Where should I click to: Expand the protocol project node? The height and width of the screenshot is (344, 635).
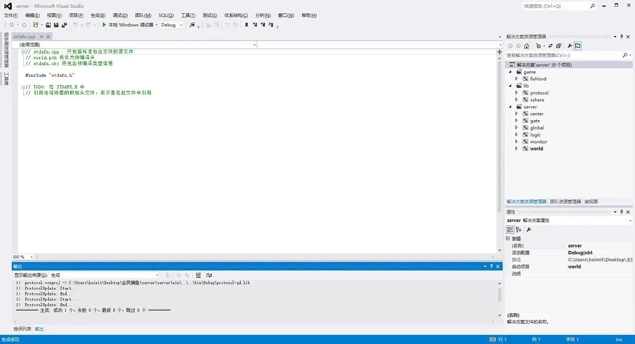pyautogui.click(x=517, y=93)
